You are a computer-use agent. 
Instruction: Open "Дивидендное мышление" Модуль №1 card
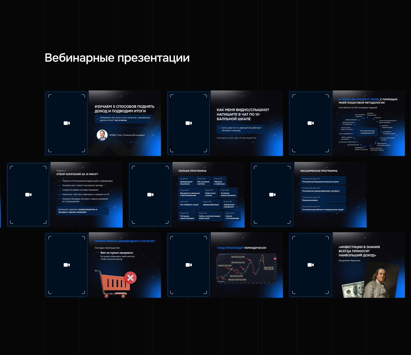(187, 181)
